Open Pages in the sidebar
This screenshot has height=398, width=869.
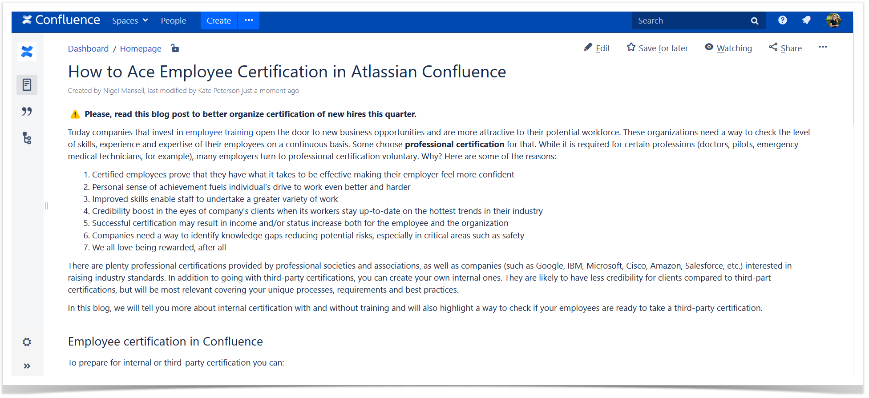point(27,85)
